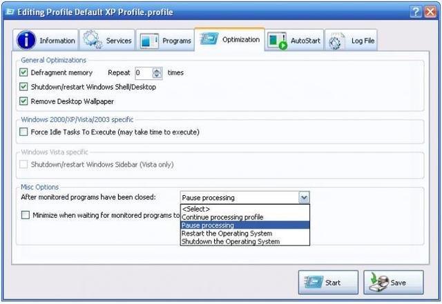Choose the <Select> option in the list

pyautogui.click(x=244, y=209)
